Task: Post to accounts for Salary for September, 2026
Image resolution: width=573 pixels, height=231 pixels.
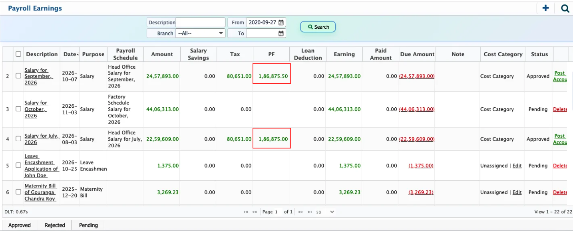Action: (x=560, y=76)
